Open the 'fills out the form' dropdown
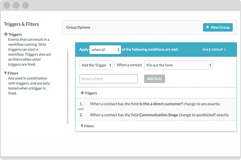Image resolution: width=241 pixels, height=160 pixels. [x=179, y=65]
